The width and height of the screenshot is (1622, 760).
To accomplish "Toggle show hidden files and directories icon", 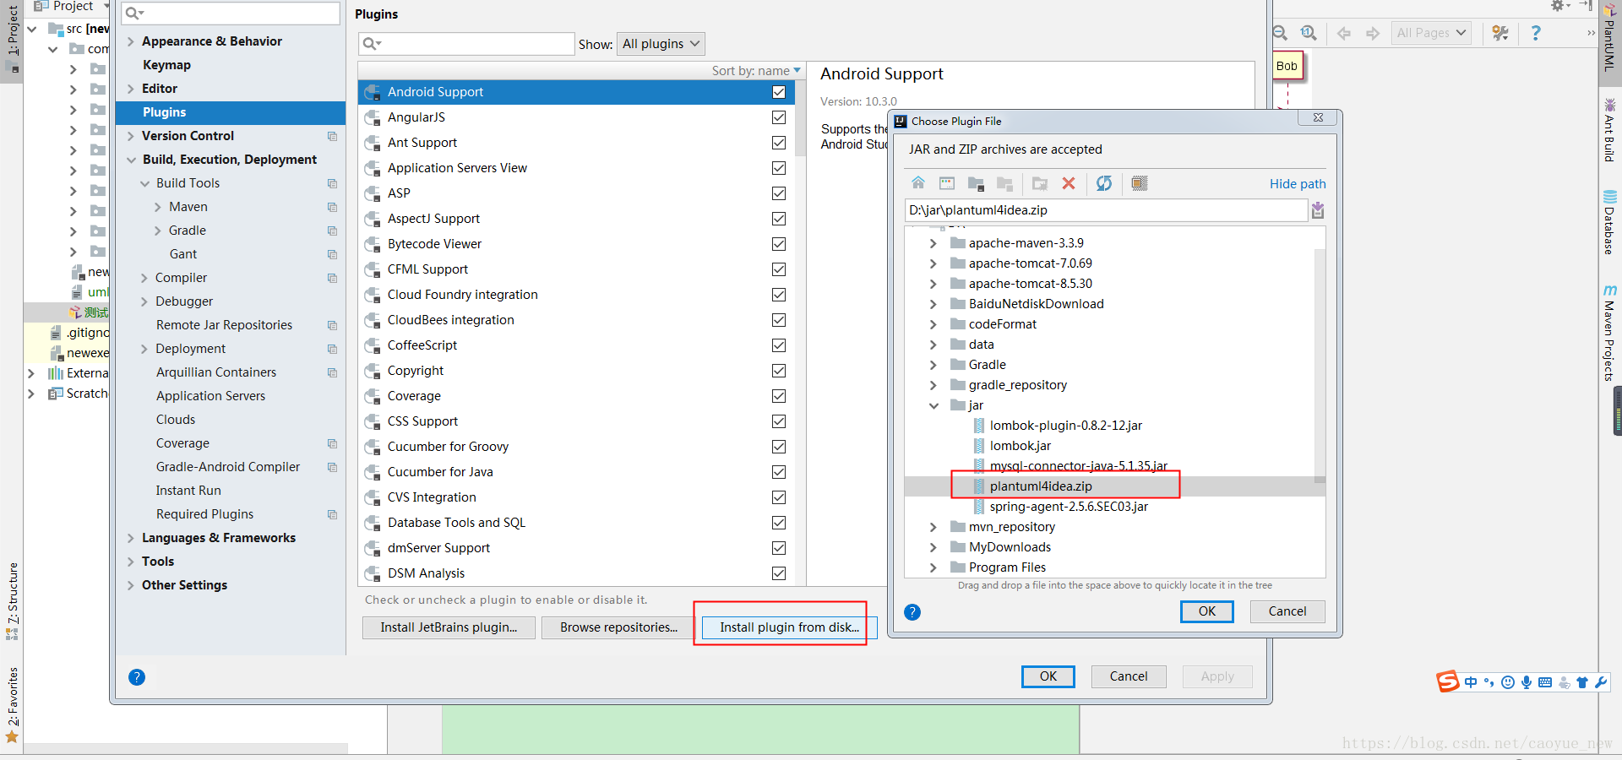I will click(x=1140, y=183).
